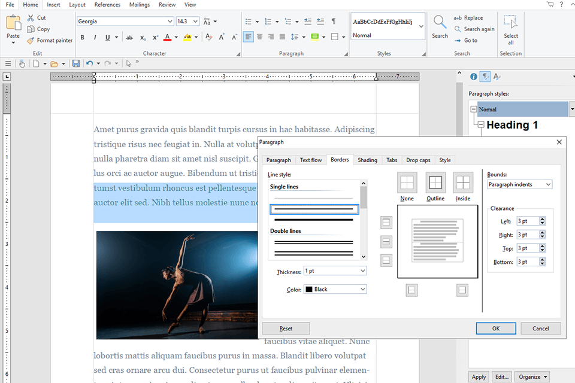Save the document with the floppy disk icon
The image size is (575, 383).
(x=76, y=63)
